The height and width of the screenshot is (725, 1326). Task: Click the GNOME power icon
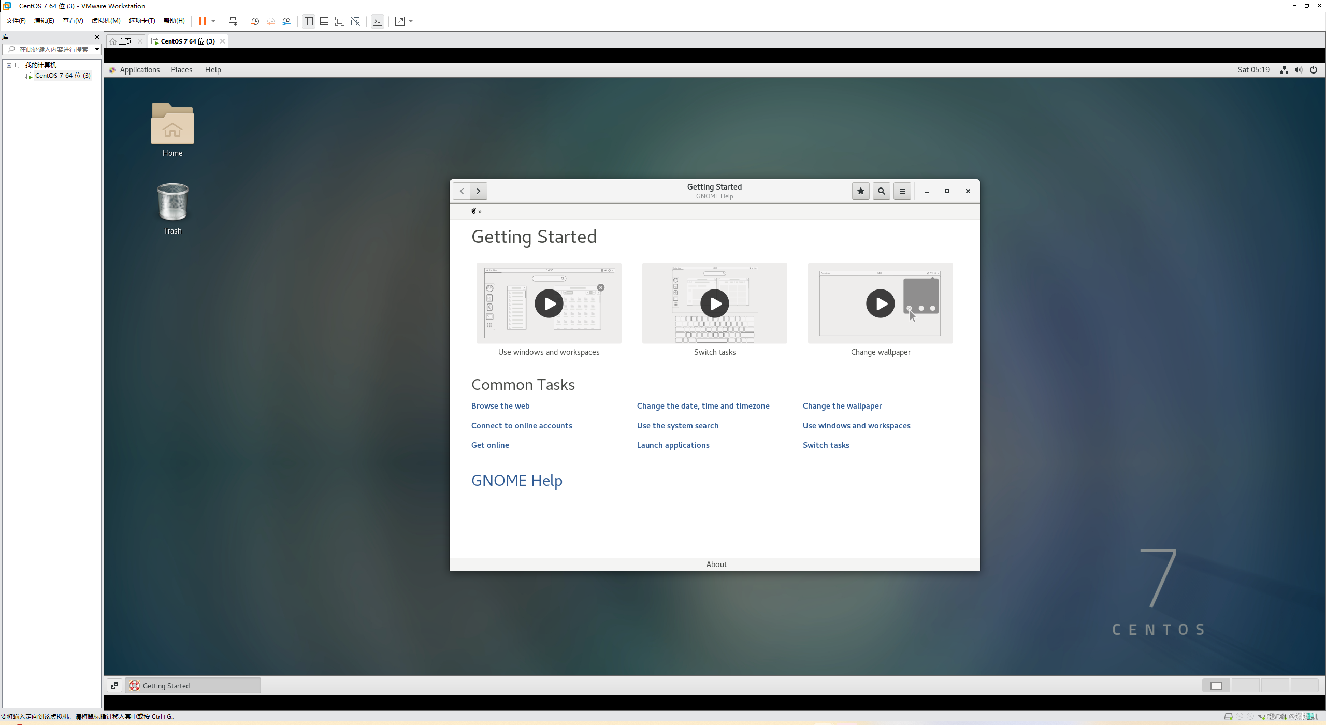coord(1314,70)
